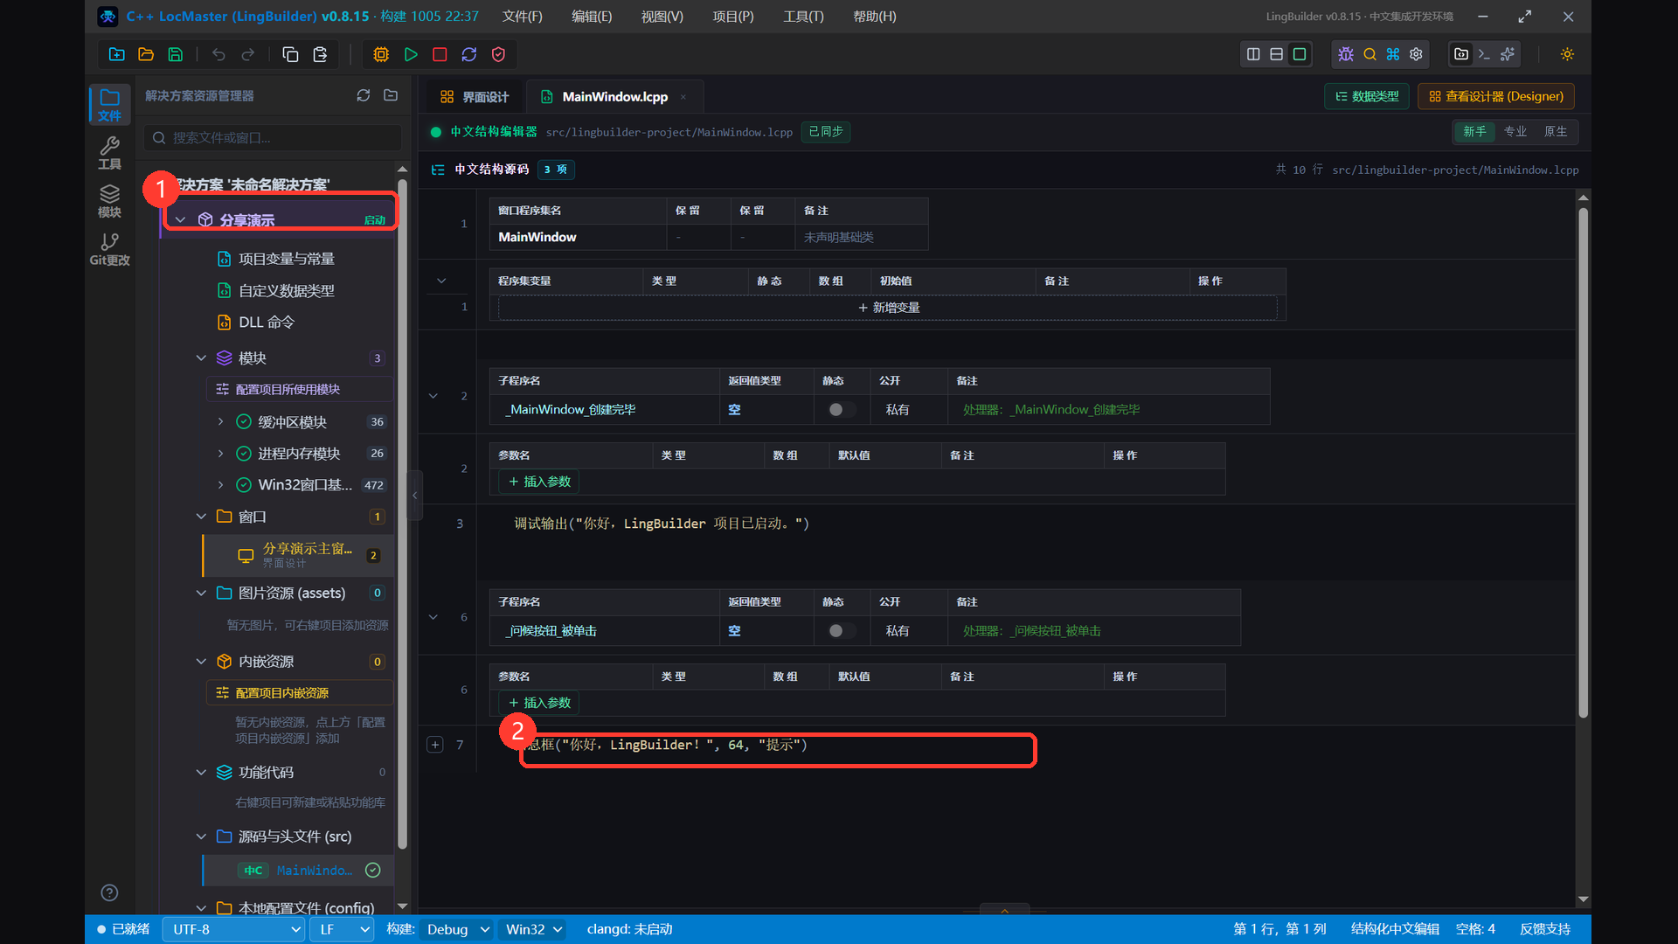Open the 项目(P) menu
1678x944 pixels.
pyautogui.click(x=733, y=17)
